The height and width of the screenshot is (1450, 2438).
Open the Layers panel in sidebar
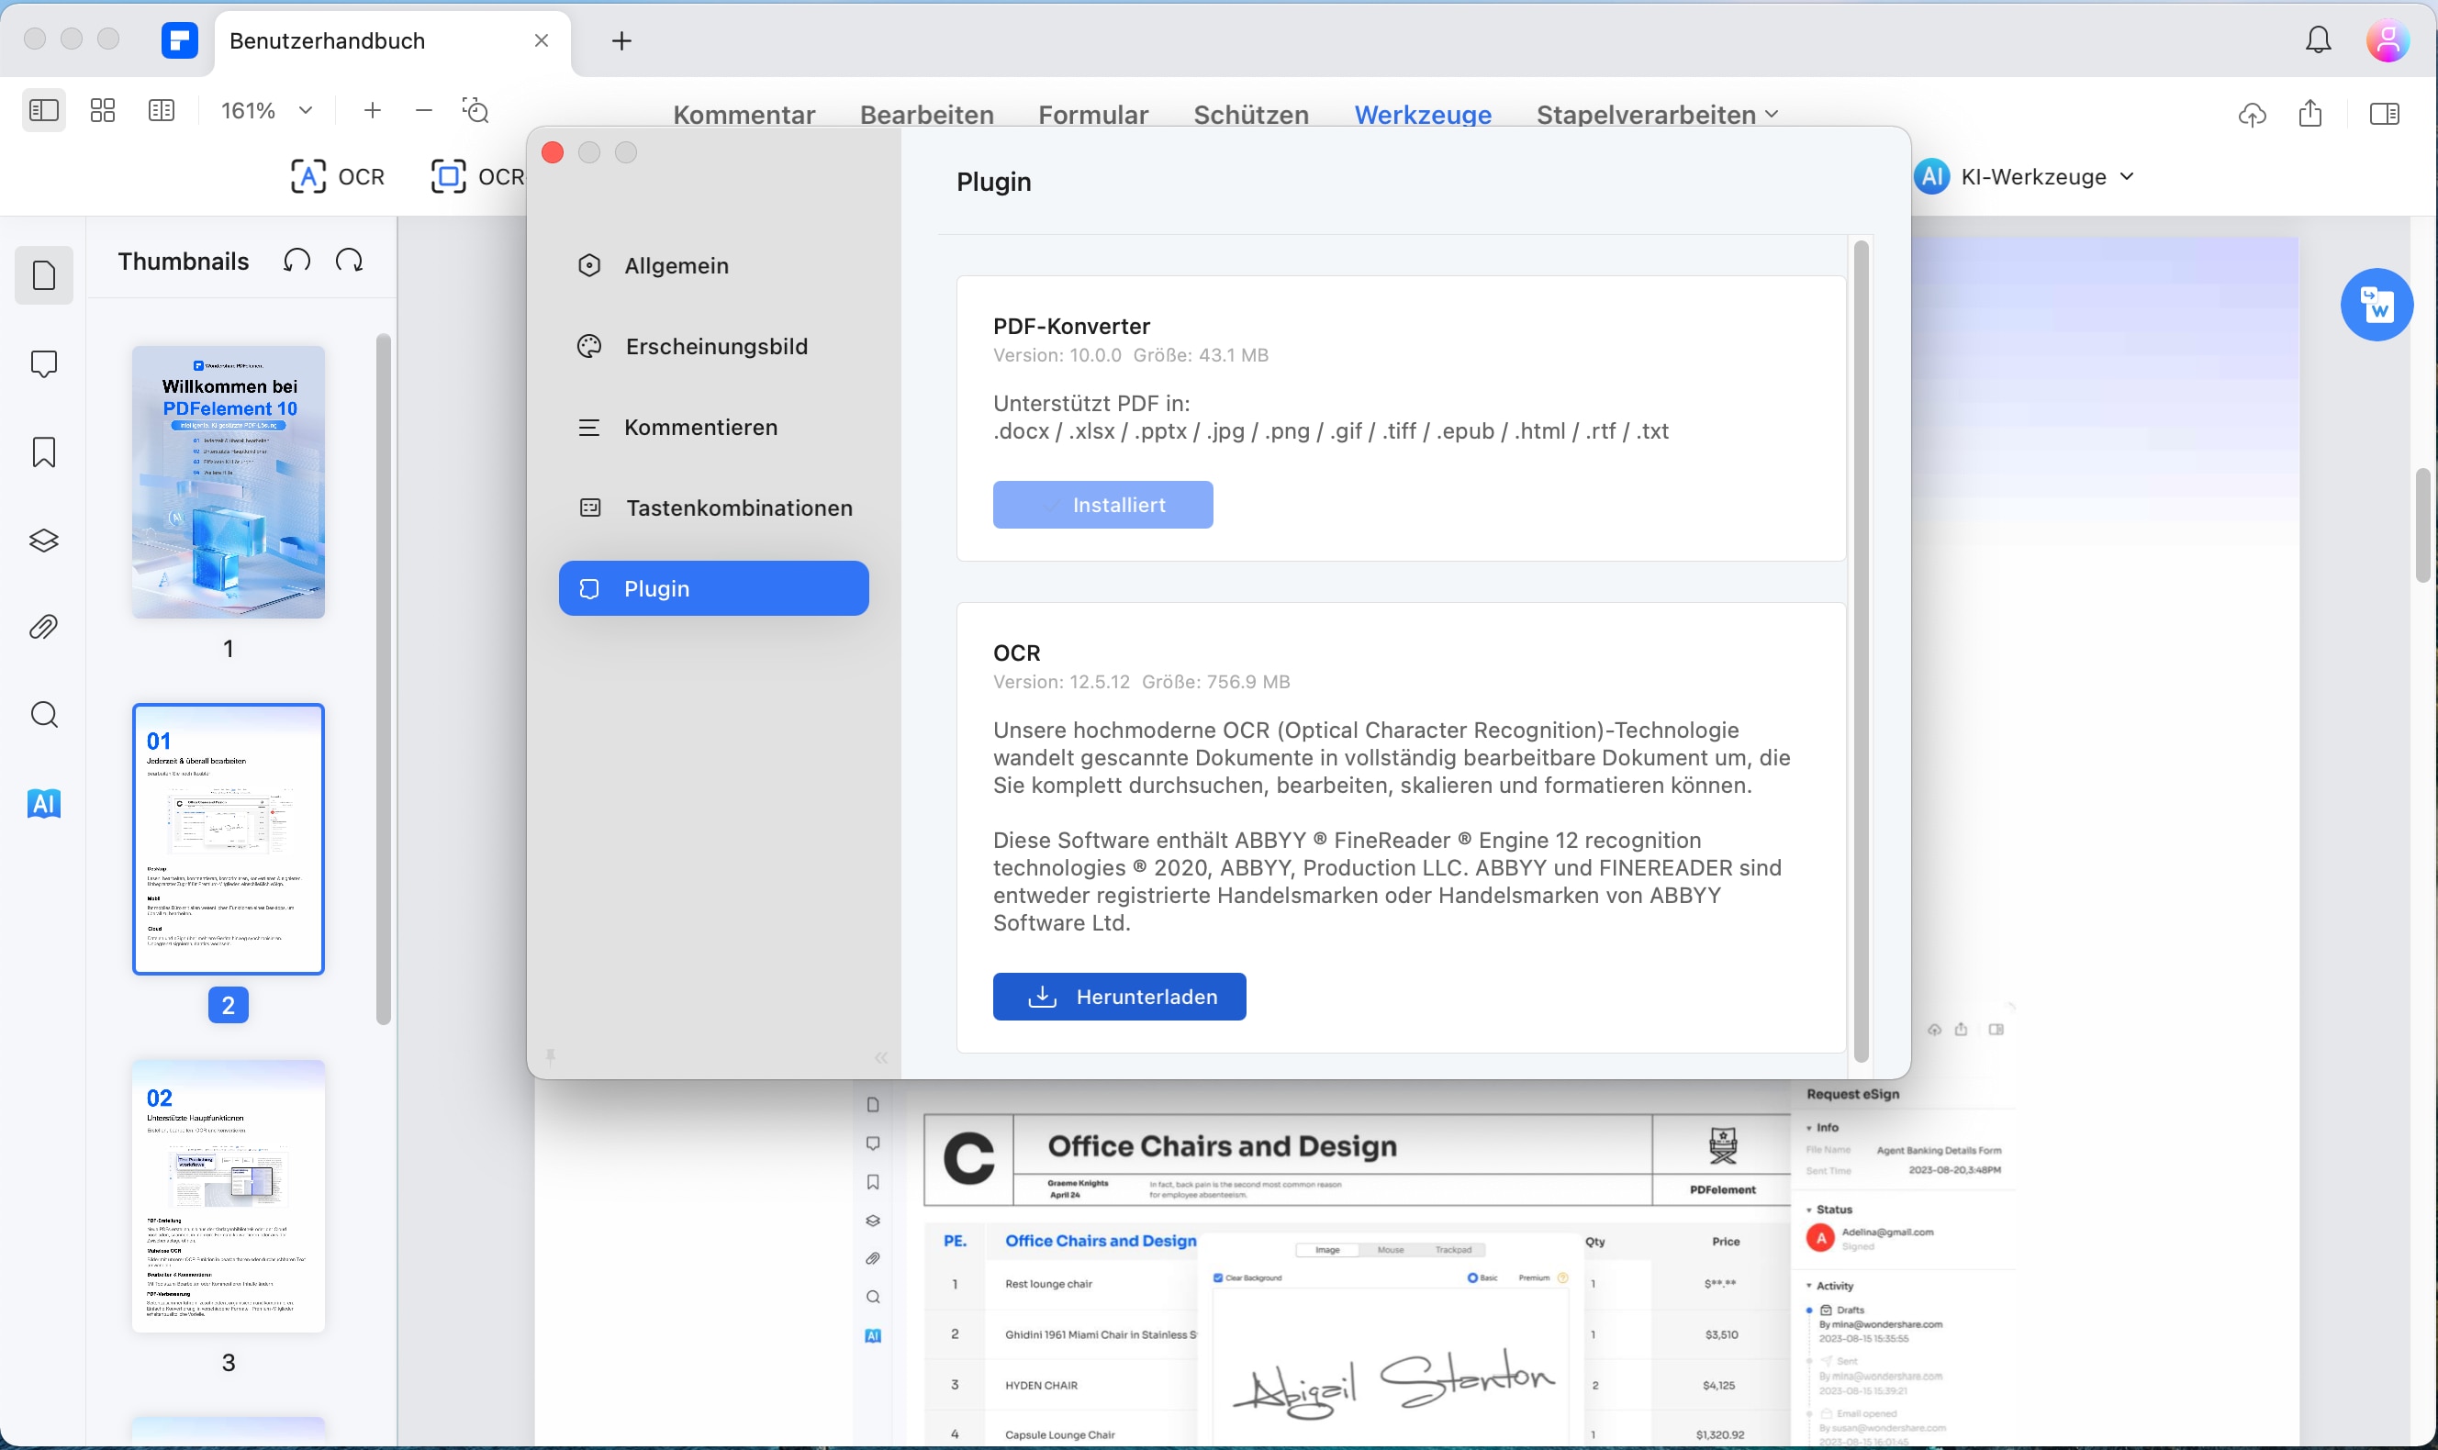[x=44, y=540]
